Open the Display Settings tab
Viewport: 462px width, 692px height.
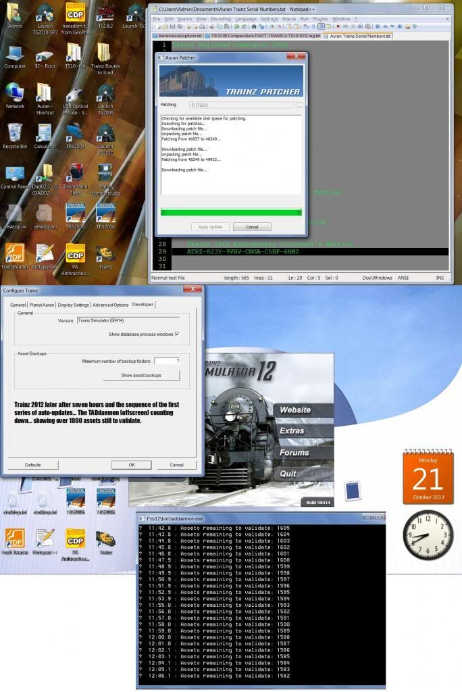pos(73,305)
